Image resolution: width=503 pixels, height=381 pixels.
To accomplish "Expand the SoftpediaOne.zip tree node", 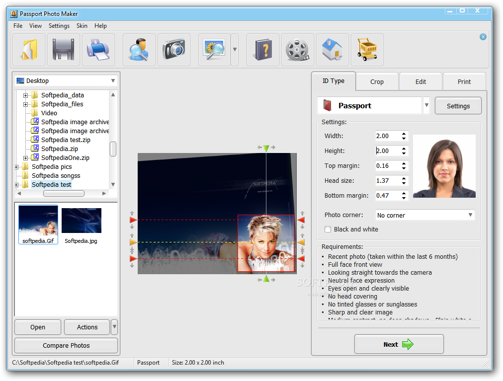I will [x=25, y=158].
